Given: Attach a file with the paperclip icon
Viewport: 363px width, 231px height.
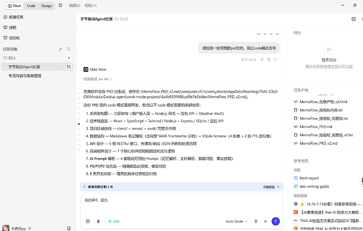Looking at the screenshot, I should [x=98, y=222].
